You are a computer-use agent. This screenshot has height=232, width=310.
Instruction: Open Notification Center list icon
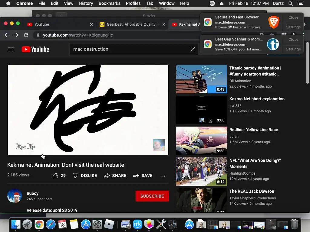pyautogui.click(x=300, y=3)
